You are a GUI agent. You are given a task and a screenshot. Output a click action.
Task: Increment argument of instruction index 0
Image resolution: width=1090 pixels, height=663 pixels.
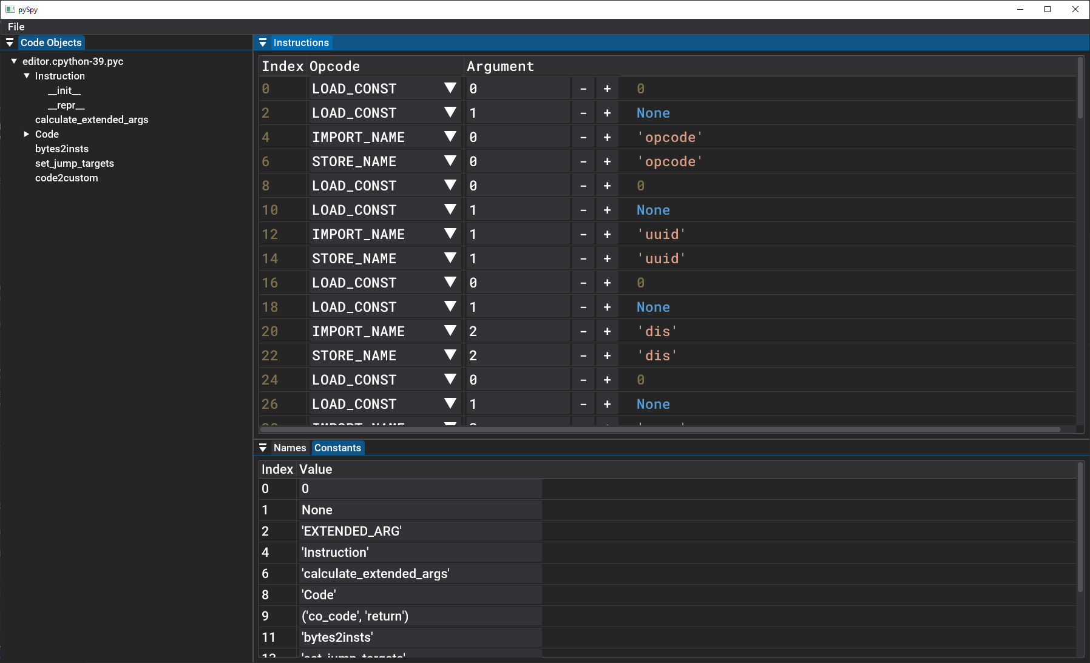click(x=607, y=89)
